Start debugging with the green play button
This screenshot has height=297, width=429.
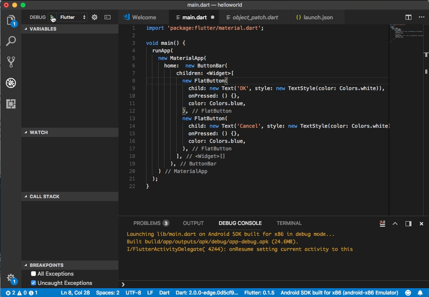click(52, 17)
